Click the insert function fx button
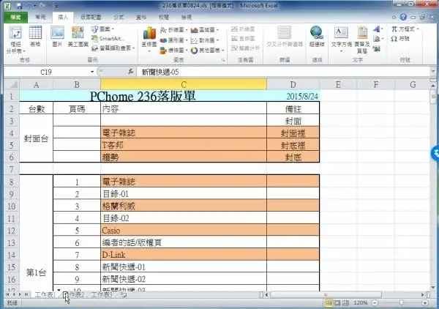This screenshot has width=439, height=309. click(130, 72)
